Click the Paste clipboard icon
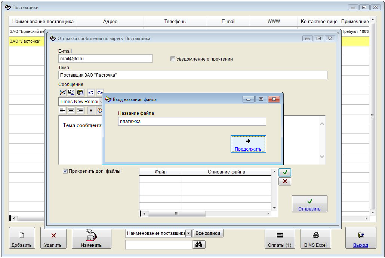 coord(80,92)
